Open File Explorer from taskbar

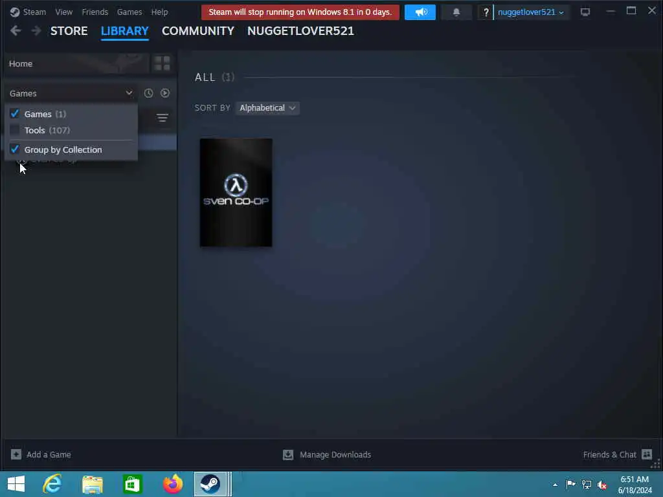click(x=93, y=484)
